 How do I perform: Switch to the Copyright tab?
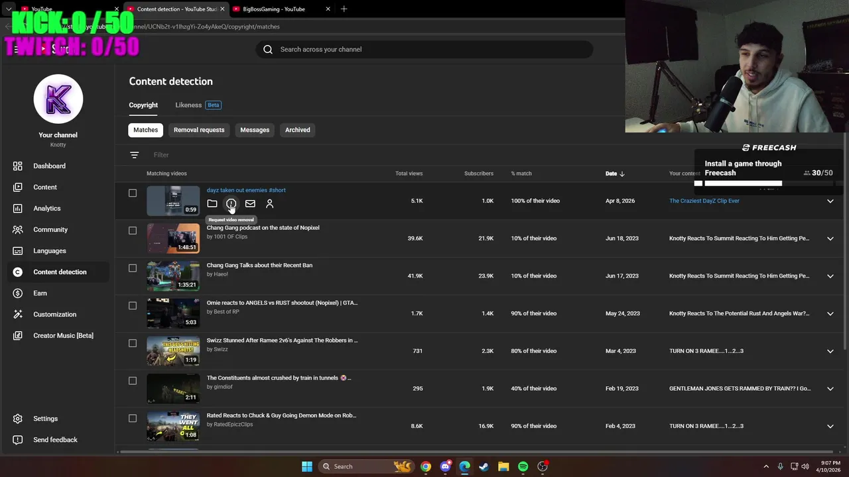143,105
